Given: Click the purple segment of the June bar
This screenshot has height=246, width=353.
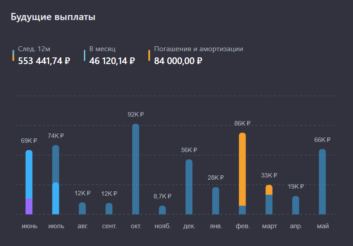Looking at the screenshot, I should click(x=29, y=206).
